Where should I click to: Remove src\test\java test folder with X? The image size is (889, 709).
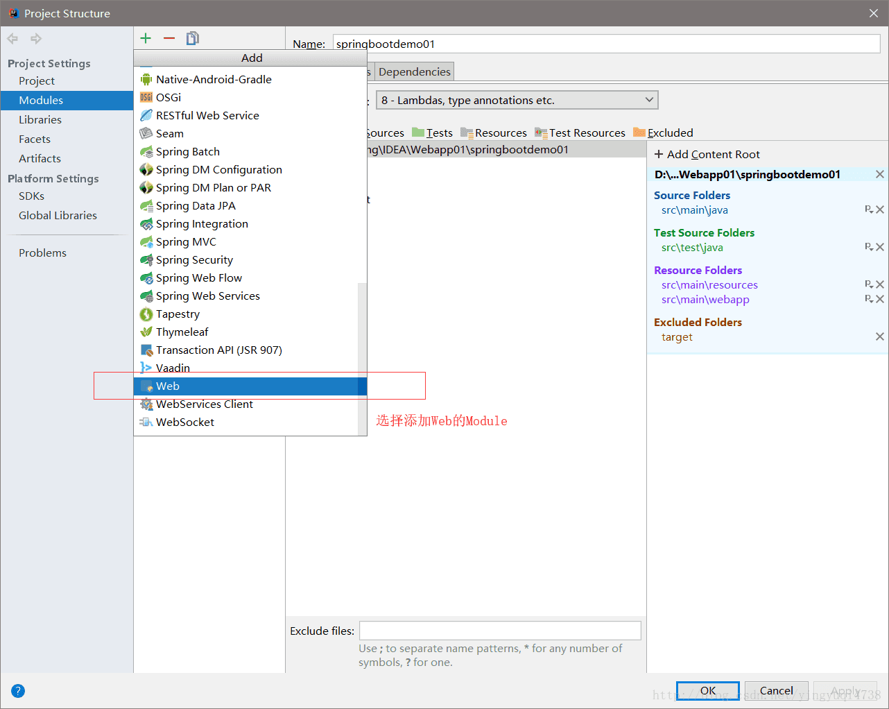coord(880,247)
